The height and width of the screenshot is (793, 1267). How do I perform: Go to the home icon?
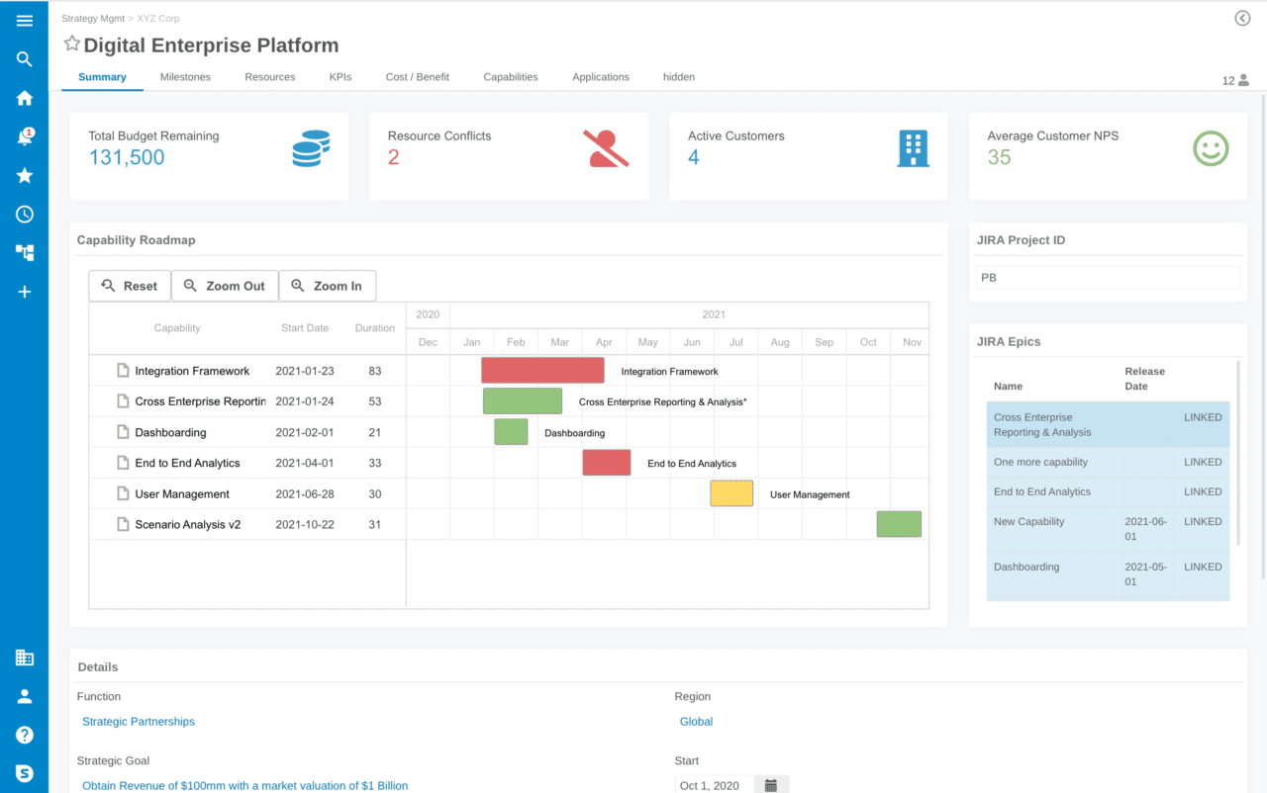25,98
